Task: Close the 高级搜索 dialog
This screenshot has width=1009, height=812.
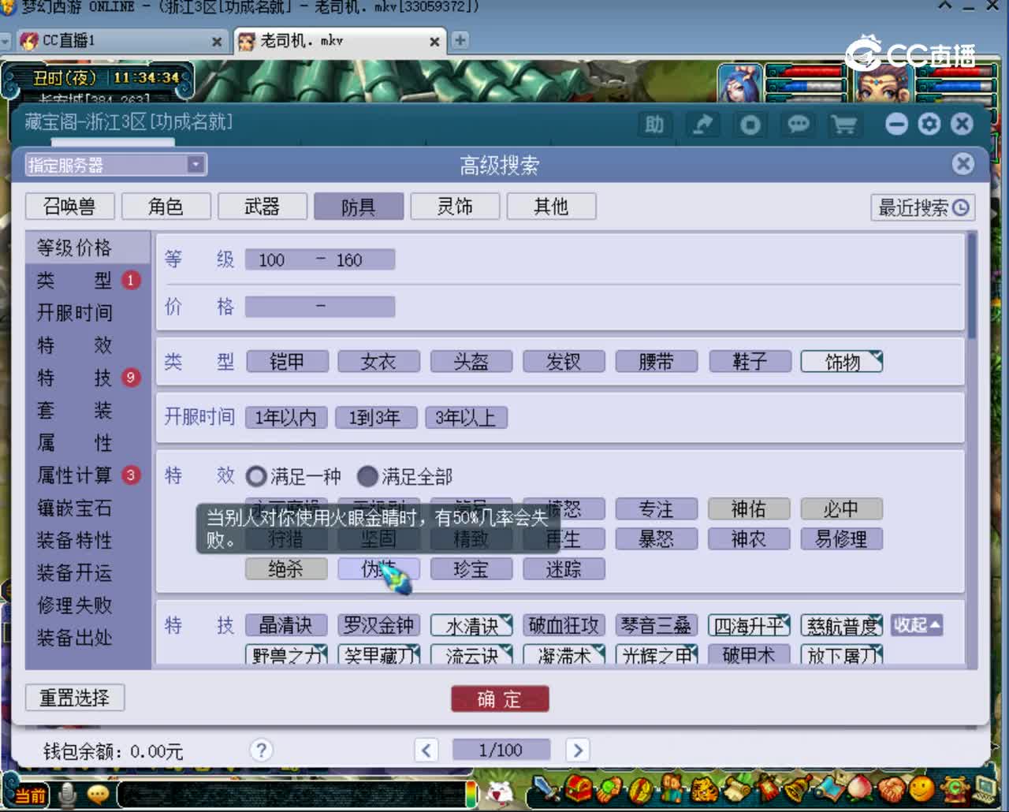Action: point(962,164)
